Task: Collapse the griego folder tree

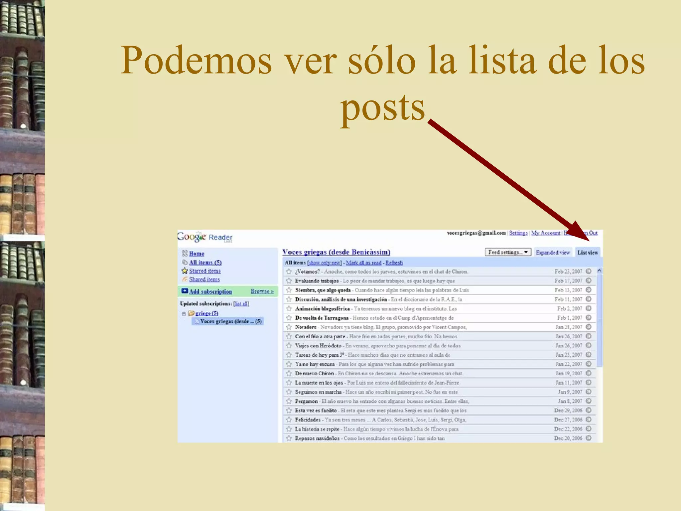Action: (x=184, y=314)
